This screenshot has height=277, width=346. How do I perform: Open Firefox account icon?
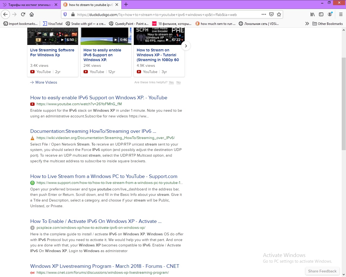[330, 14]
